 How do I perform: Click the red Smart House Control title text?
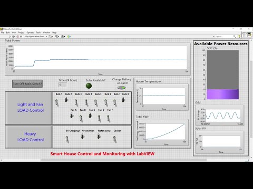point(102,154)
